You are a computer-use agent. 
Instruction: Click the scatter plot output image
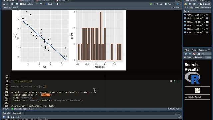[x=41, y=39]
